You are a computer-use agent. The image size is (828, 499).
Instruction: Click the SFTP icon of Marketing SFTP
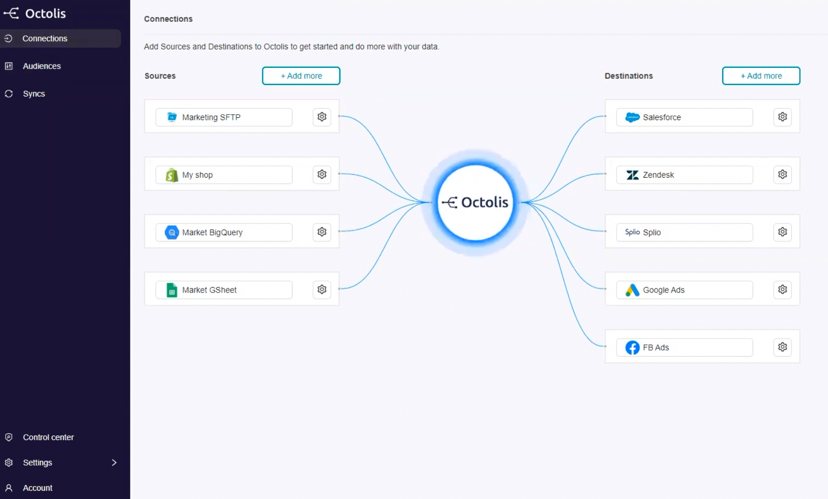pos(172,117)
